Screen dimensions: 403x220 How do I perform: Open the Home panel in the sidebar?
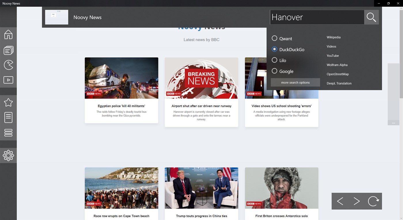[8, 34]
